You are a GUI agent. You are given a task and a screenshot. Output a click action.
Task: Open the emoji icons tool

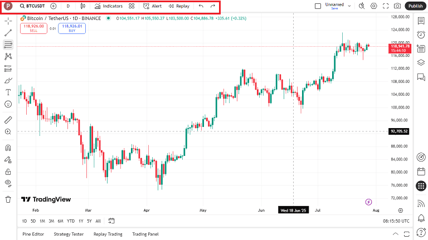[8, 104]
